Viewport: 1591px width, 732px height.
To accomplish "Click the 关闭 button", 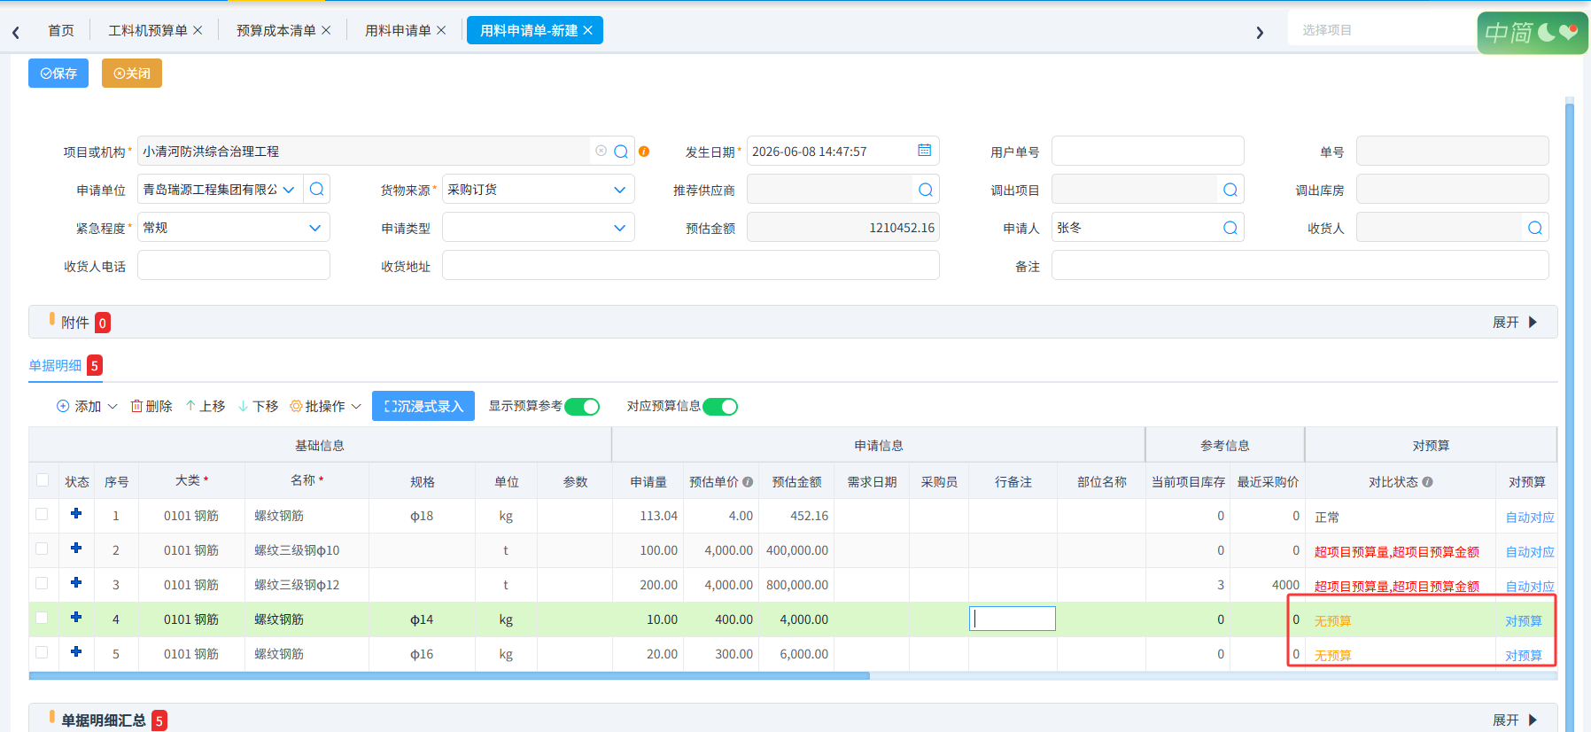I will tap(132, 74).
